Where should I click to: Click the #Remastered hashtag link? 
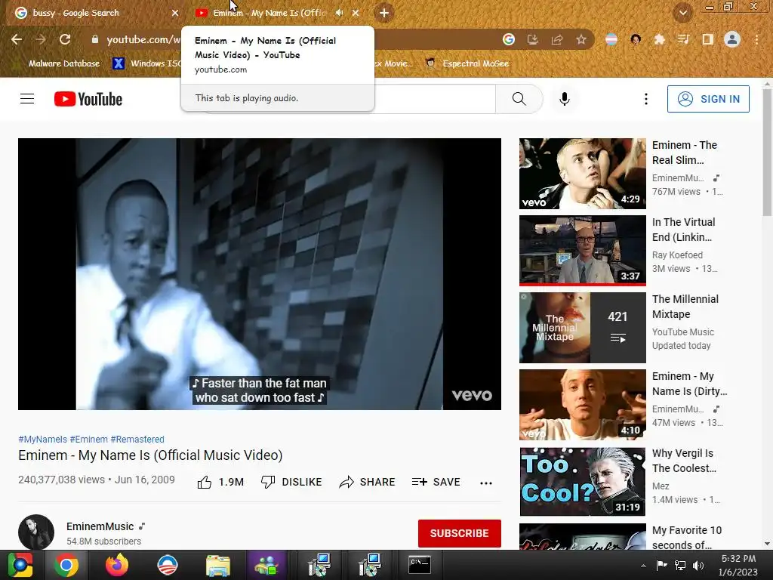137,439
